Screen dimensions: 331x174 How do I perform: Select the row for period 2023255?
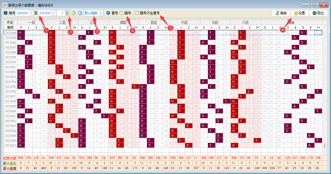(x=10, y=87)
